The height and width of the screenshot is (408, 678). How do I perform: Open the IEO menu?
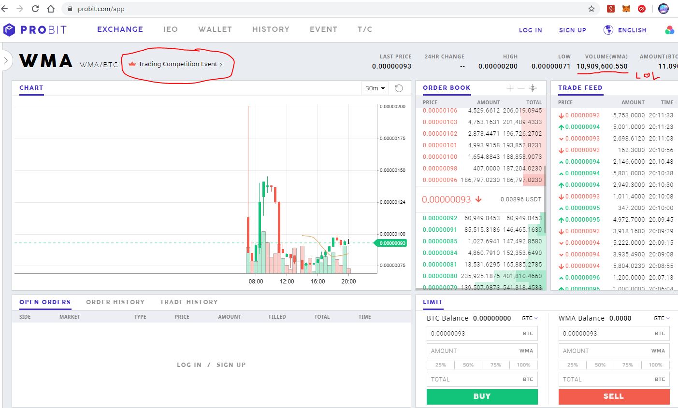pyautogui.click(x=171, y=29)
